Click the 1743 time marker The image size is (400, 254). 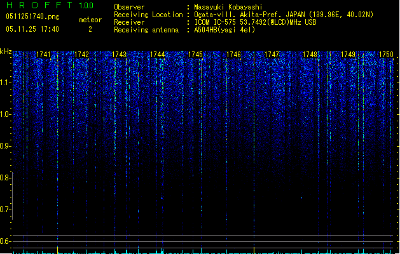[120, 55]
